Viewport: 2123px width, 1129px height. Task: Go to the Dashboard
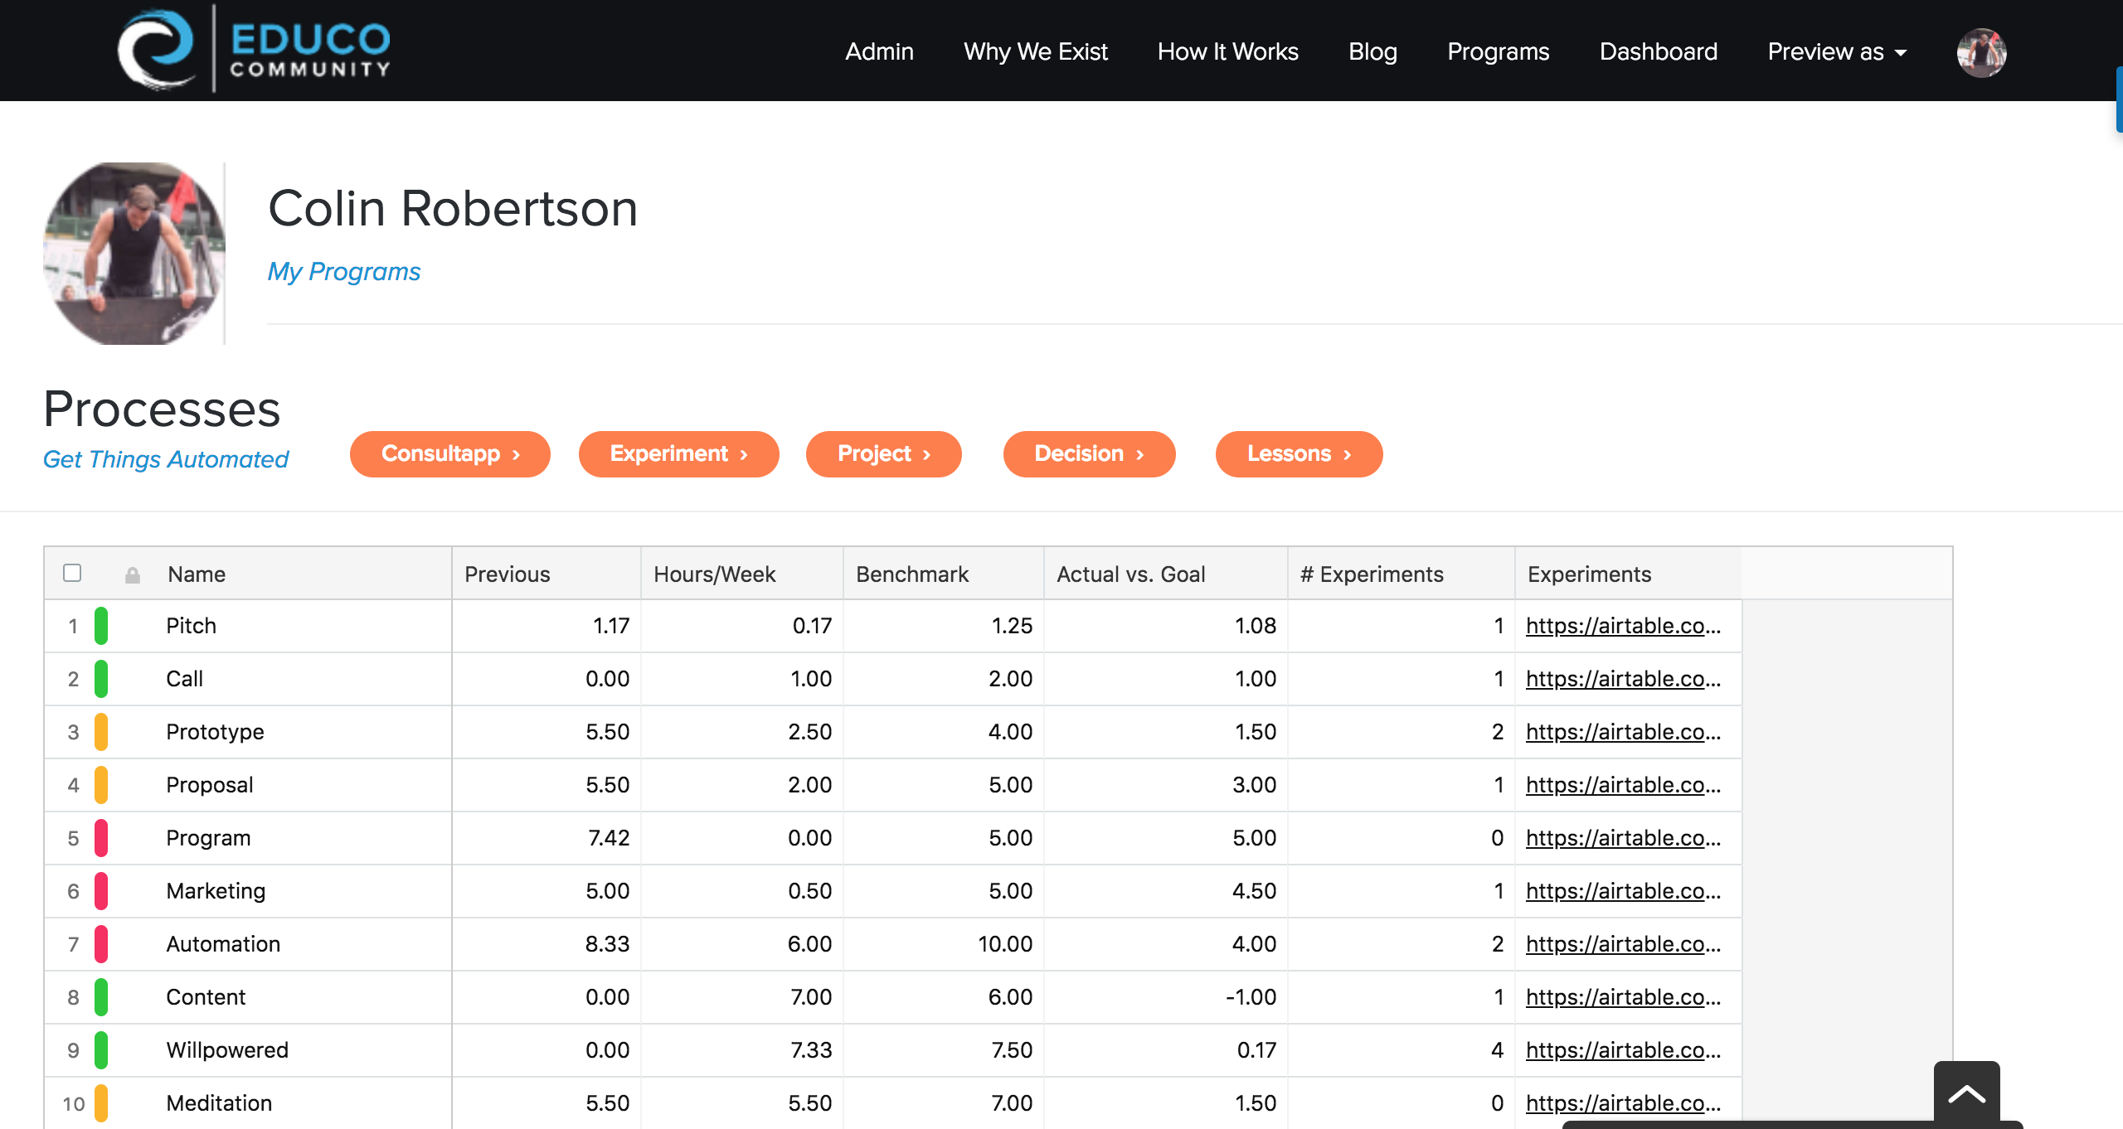pyautogui.click(x=1658, y=51)
